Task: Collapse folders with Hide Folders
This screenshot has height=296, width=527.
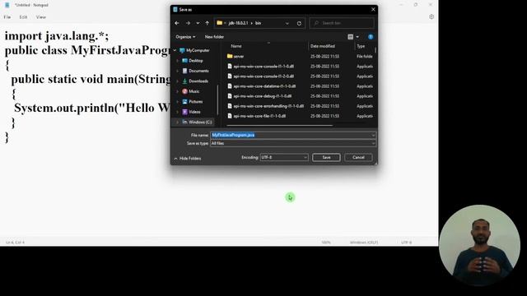Action: pyautogui.click(x=188, y=159)
